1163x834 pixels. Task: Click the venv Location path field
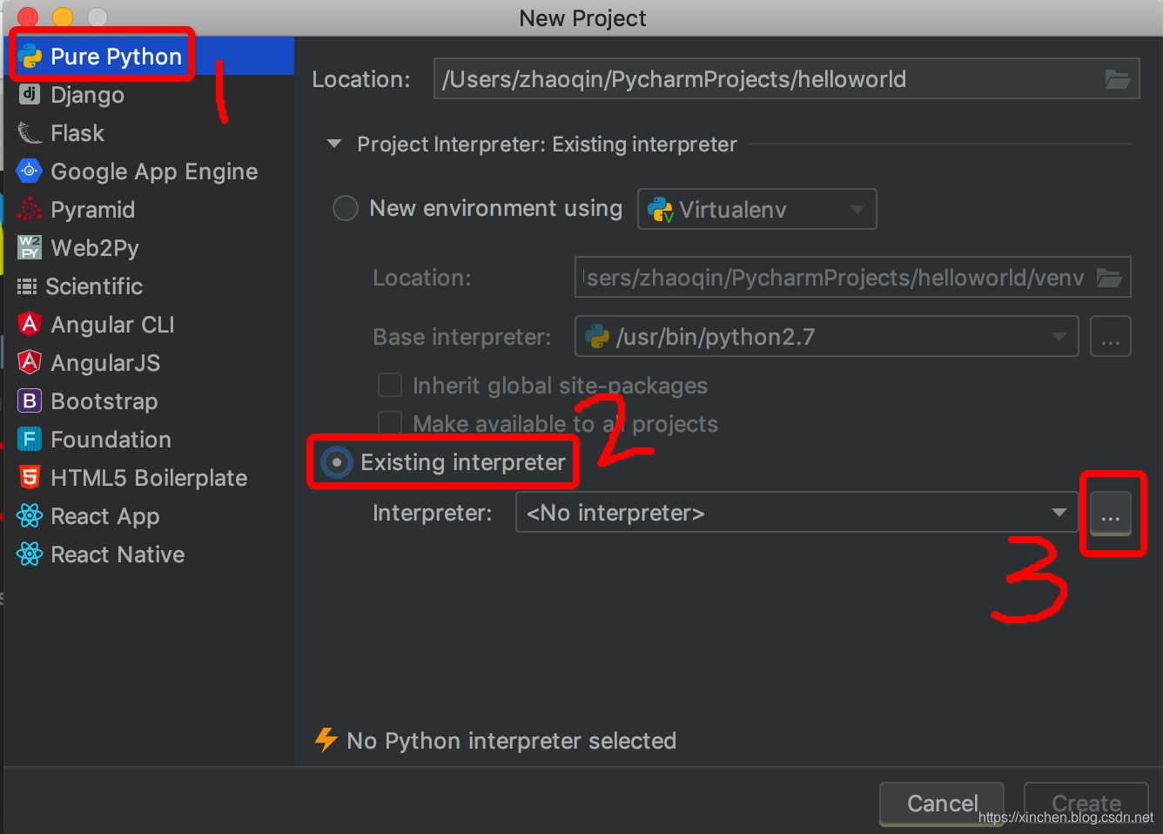coord(853,278)
